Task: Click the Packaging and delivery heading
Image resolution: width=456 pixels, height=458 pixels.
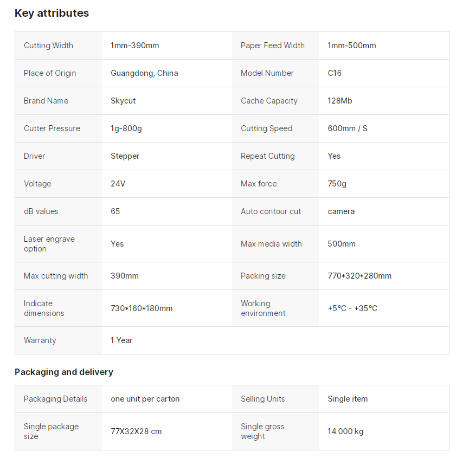Action: coord(64,372)
